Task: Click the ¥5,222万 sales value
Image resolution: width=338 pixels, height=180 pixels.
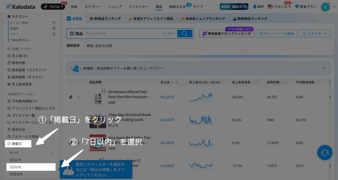Action: coord(167,97)
